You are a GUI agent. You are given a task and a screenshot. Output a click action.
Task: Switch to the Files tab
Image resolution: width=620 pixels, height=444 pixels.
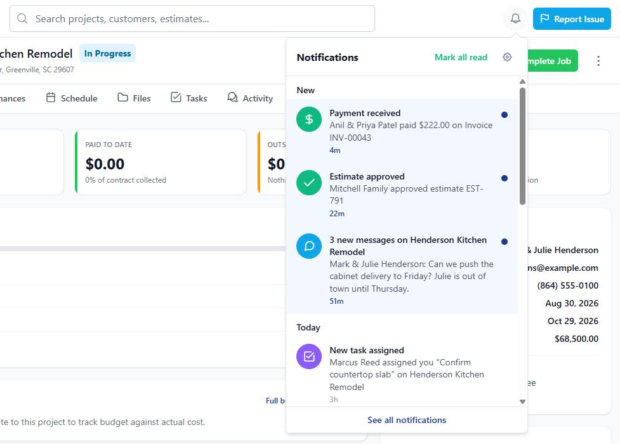134,98
